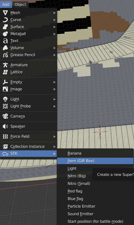
Task: Click the Curve icon in Add menu
Action: coord(5,20)
